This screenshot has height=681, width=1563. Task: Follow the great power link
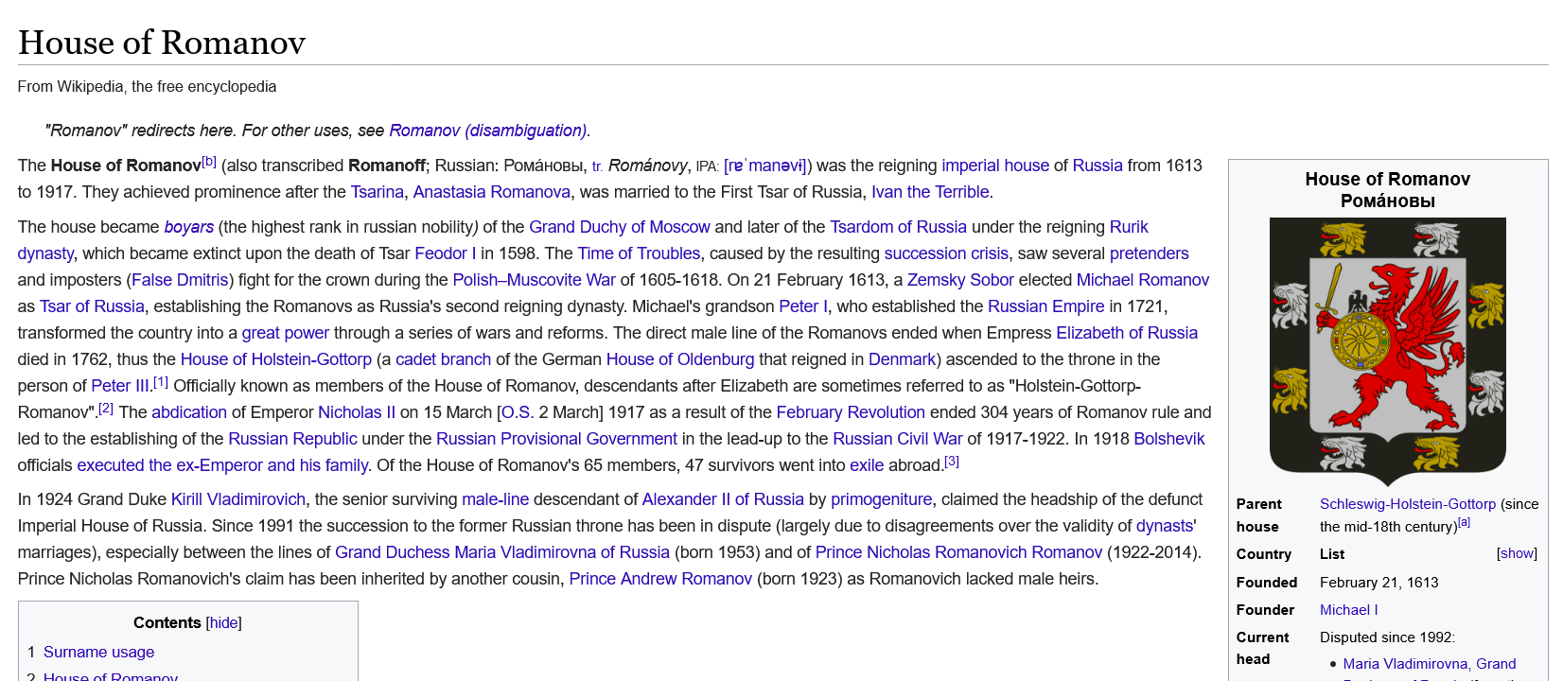coord(286,333)
